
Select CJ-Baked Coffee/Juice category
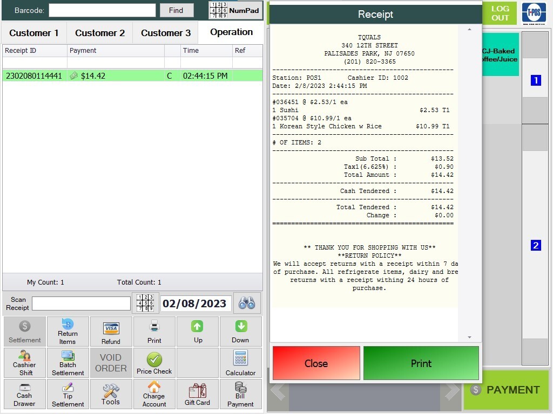tap(500, 54)
